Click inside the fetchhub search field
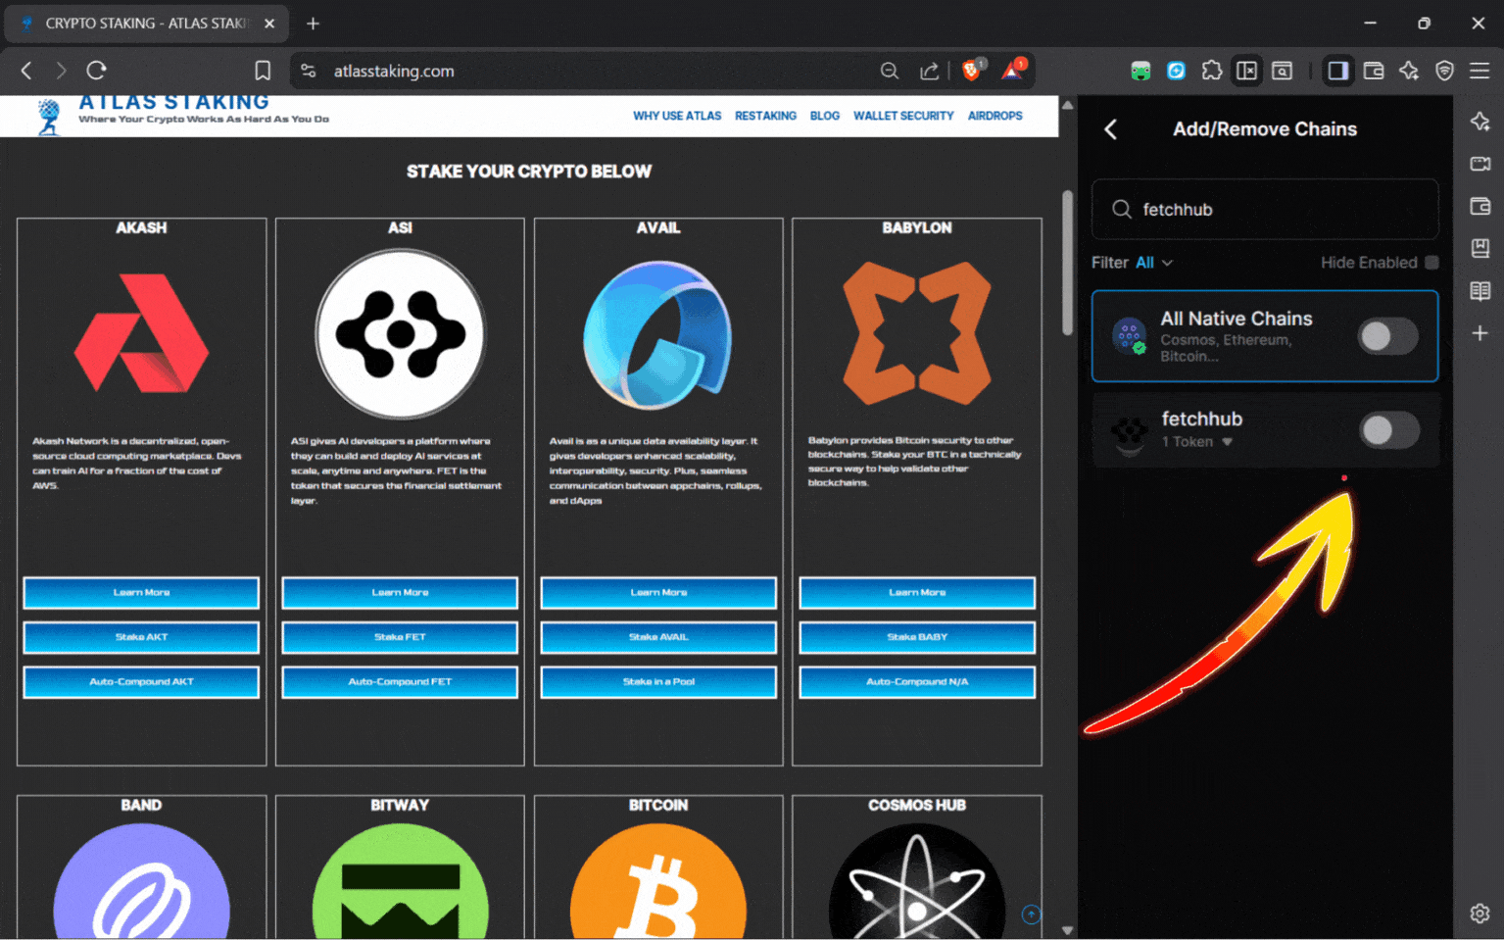Viewport: 1504px width, 940px height. click(x=1264, y=209)
